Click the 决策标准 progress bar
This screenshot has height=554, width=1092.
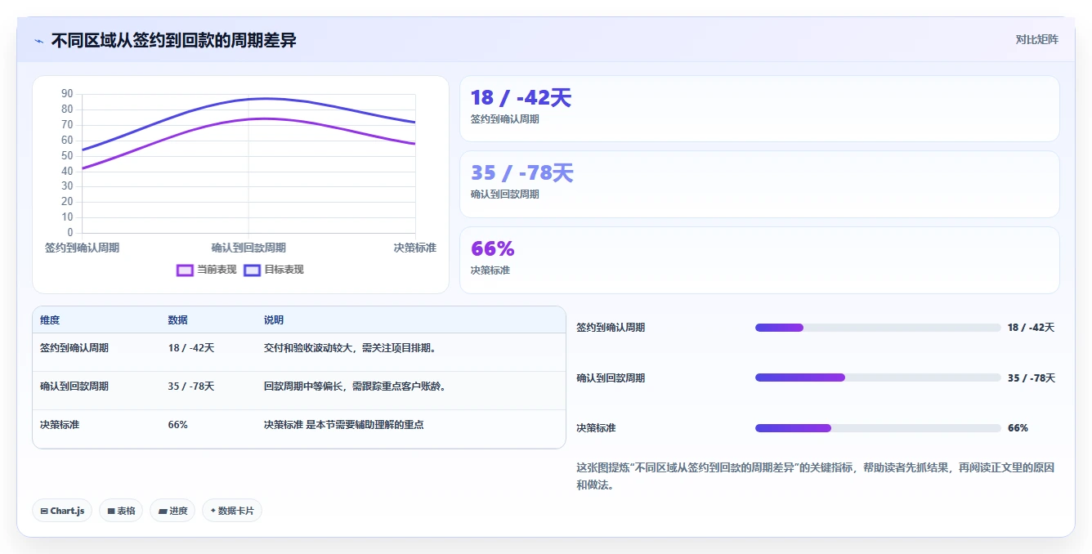[x=878, y=428]
